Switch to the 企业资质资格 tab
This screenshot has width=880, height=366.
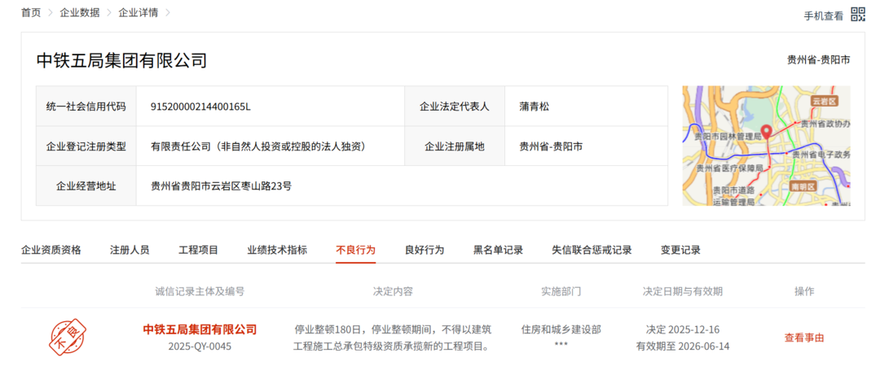[51, 250]
